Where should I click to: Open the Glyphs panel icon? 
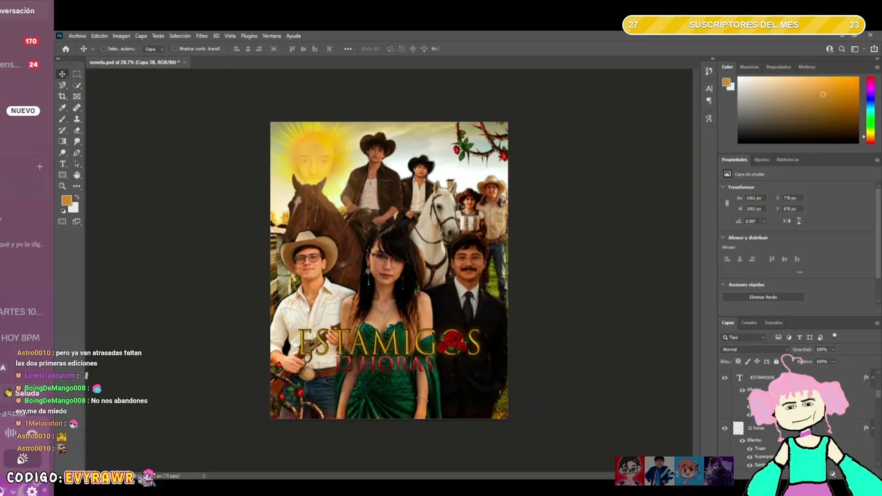709,118
